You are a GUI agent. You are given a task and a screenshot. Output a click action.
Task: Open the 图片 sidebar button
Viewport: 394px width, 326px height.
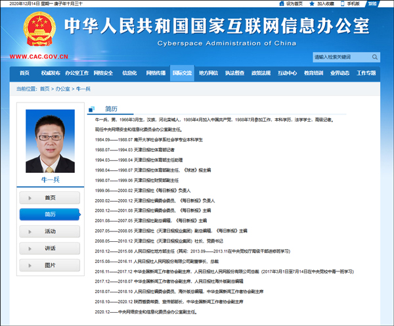[x=49, y=265]
